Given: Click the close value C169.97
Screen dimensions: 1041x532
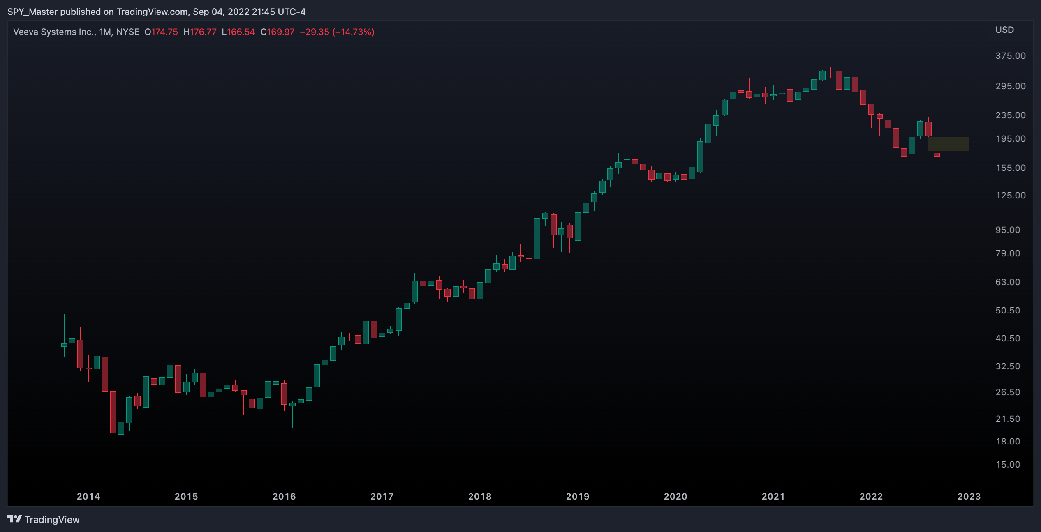Looking at the screenshot, I should click(x=278, y=32).
